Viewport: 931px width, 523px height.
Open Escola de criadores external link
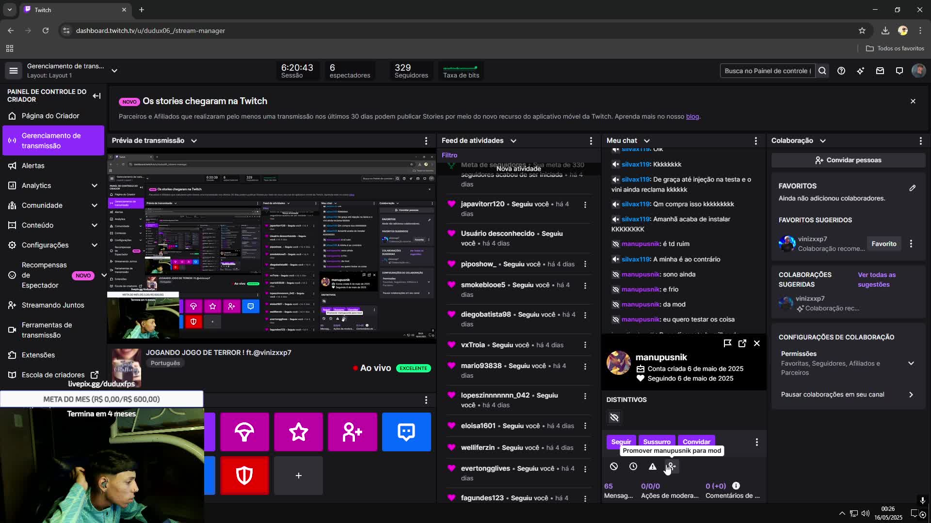click(x=53, y=375)
